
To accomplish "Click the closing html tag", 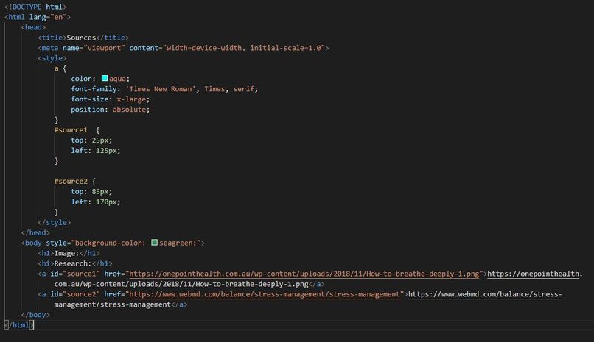I will (x=19, y=325).
